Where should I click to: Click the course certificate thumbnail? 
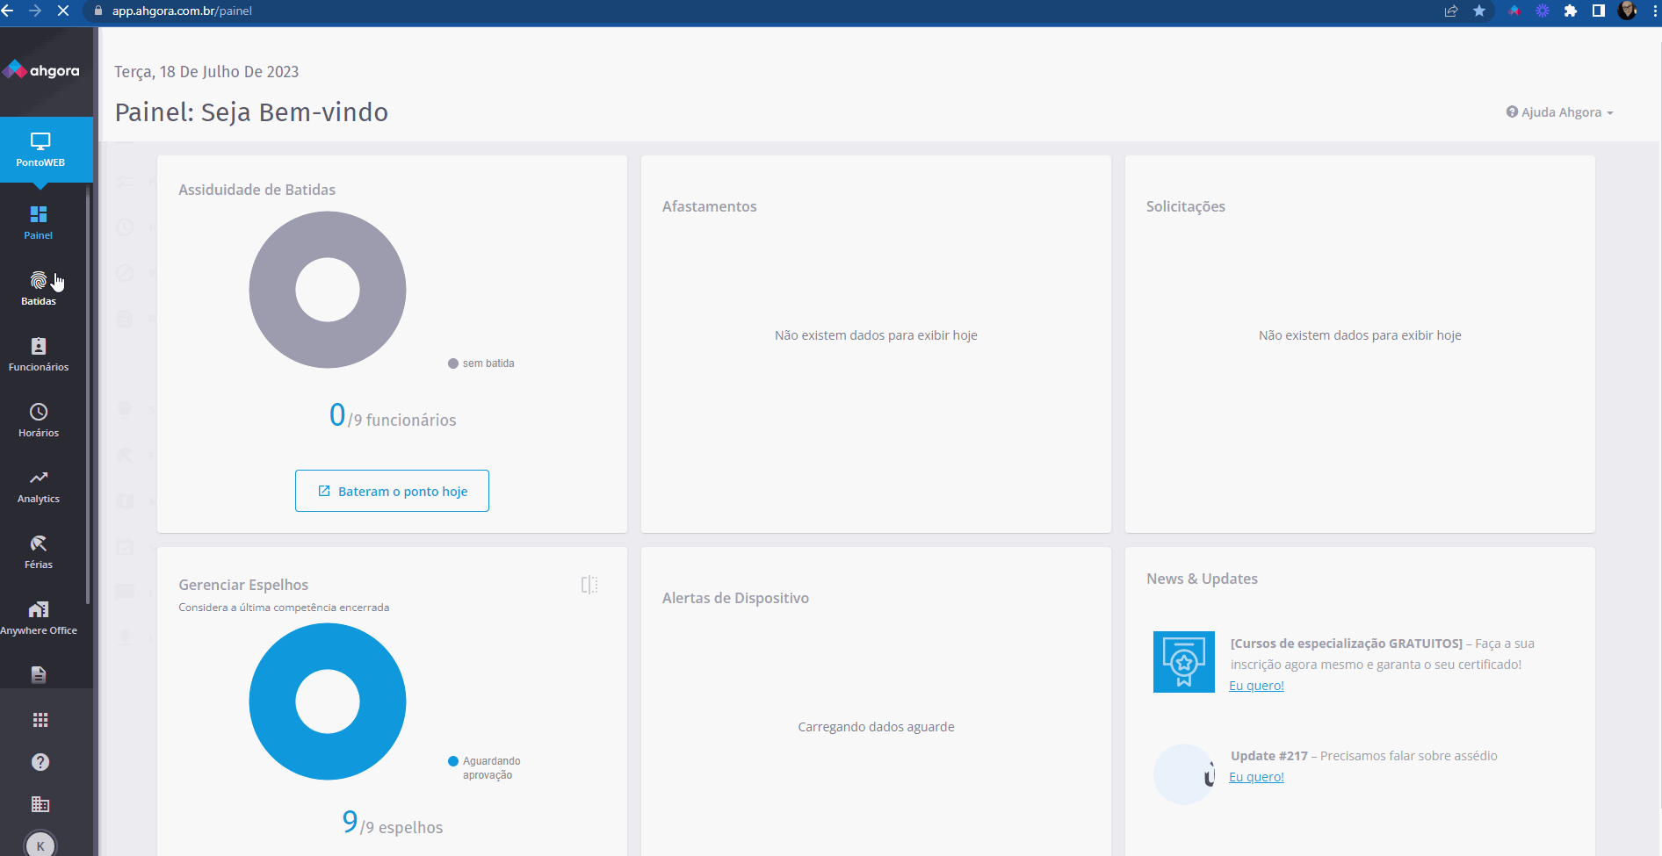click(x=1184, y=662)
